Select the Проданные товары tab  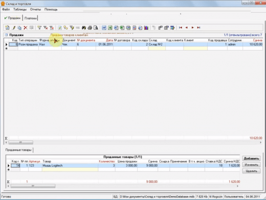coord(18,150)
